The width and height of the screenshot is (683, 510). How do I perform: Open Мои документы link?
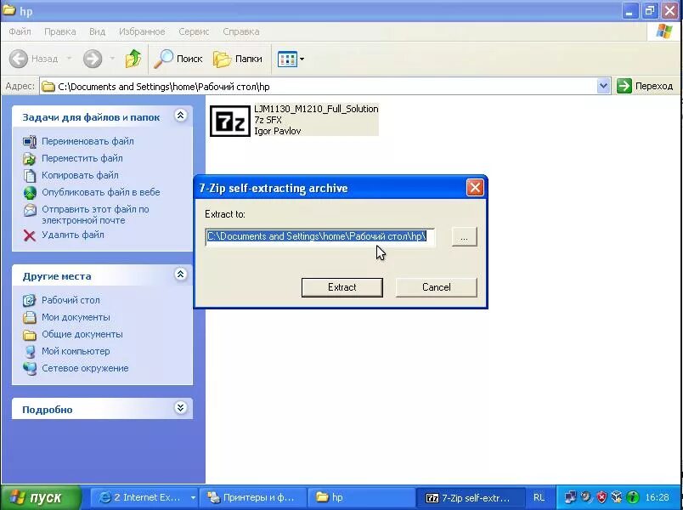point(76,317)
